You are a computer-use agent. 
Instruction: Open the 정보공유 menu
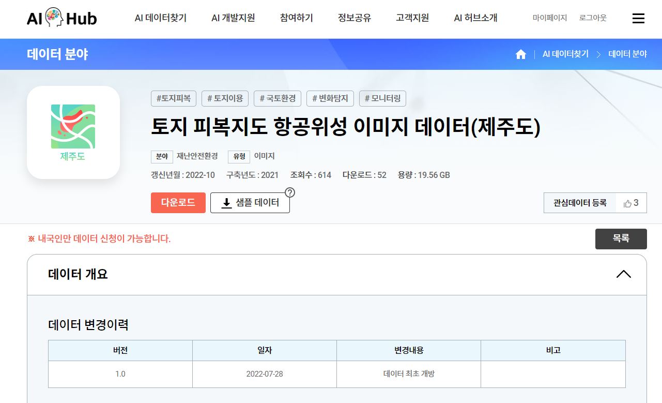354,18
